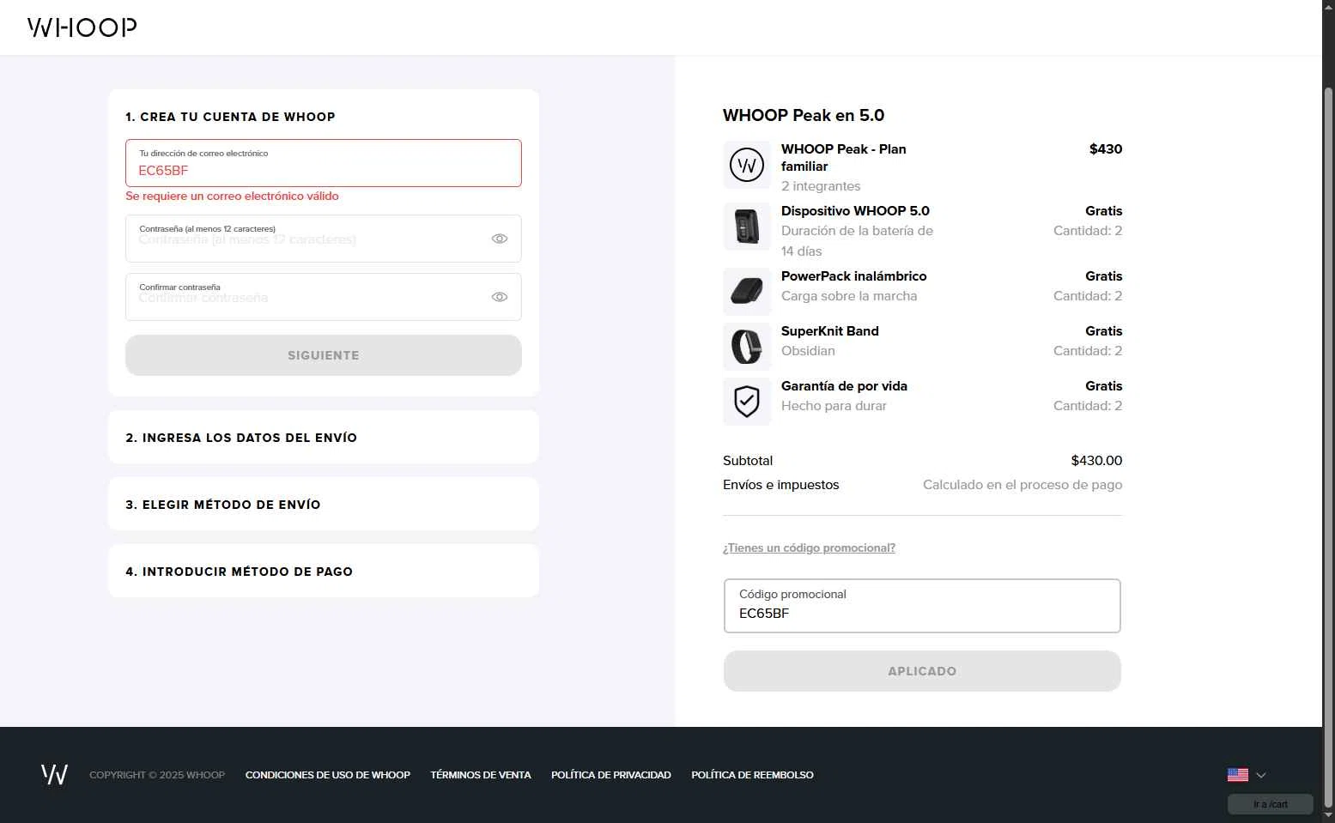Image resolution: width=1335 pixels, height=823 pixels.
Task: Click the 2 integrantes text
Action: pyautogui.click(x=821, y=186)
